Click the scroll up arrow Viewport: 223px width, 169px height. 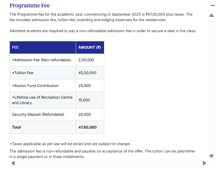(x=211, y=15)
